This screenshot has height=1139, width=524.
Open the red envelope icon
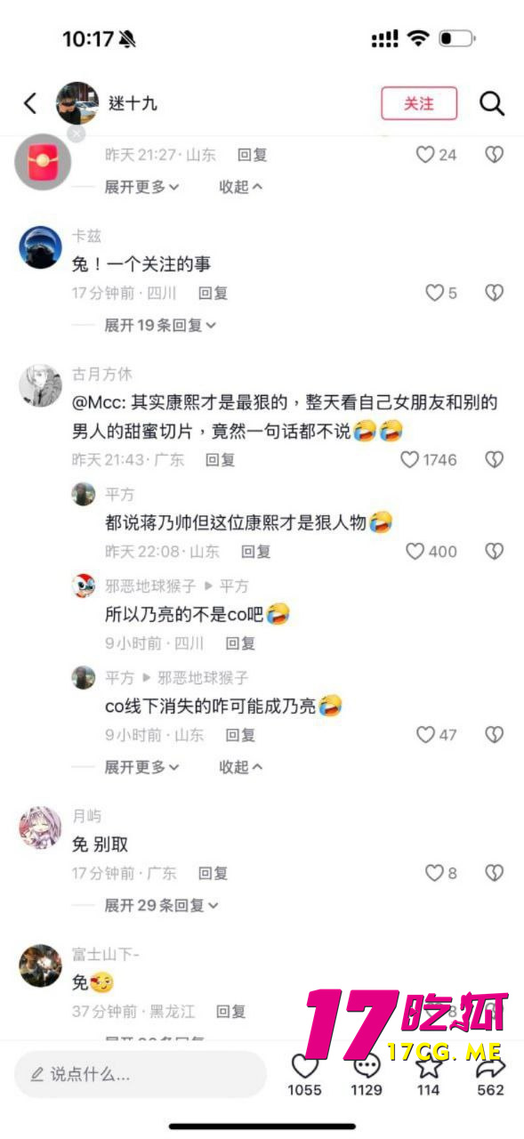(42, 161)
